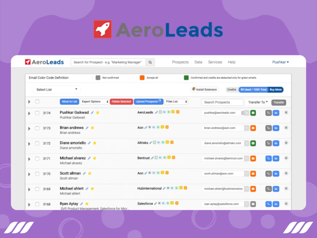317x238 pixels.
Task: Click gray email icon for Ryan Aytay
Action: tap(253, 204)
